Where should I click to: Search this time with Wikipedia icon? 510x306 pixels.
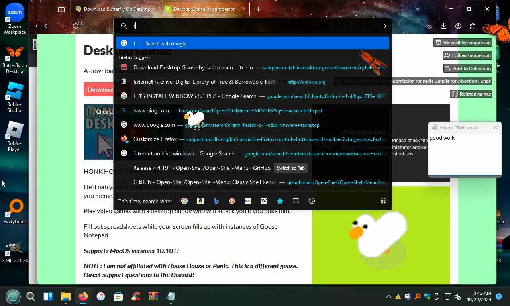click(264, 201)
